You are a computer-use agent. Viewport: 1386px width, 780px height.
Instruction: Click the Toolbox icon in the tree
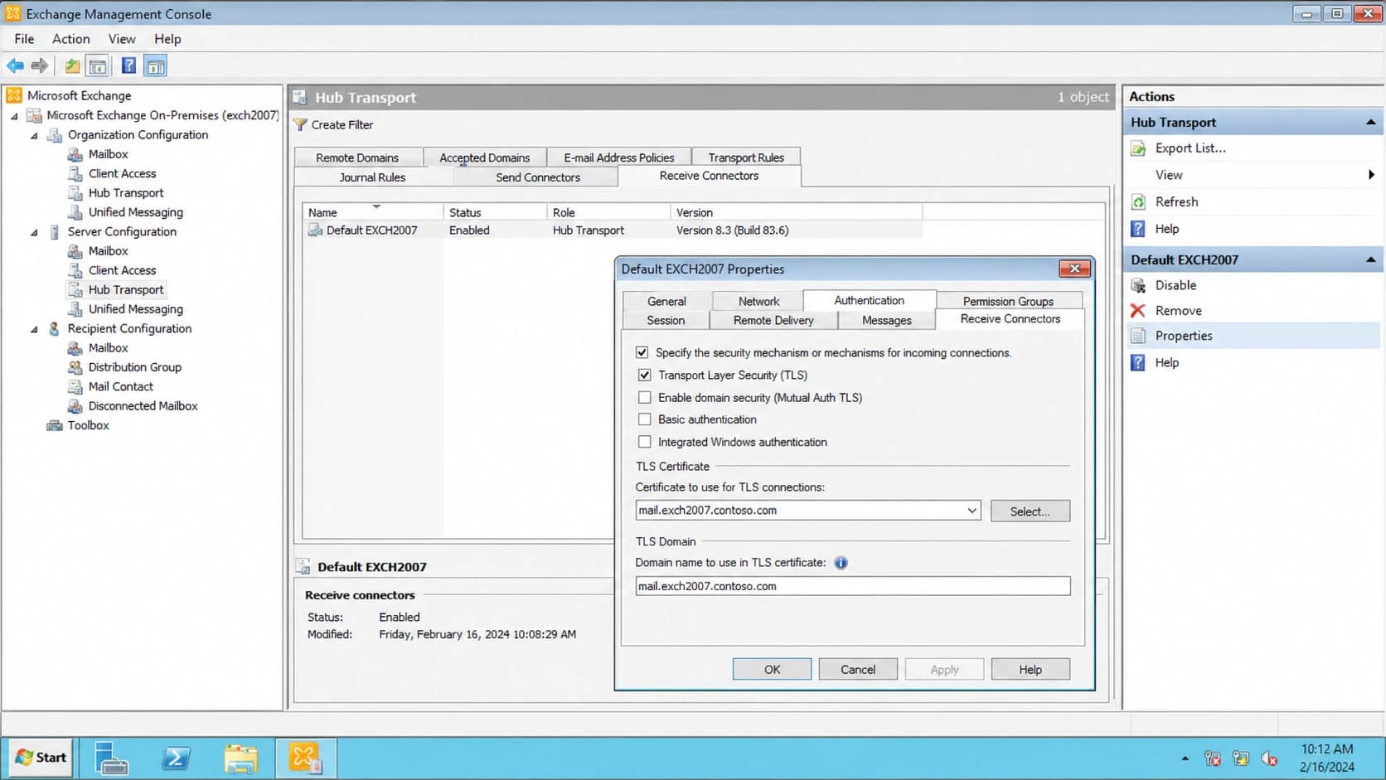[55, 425]
